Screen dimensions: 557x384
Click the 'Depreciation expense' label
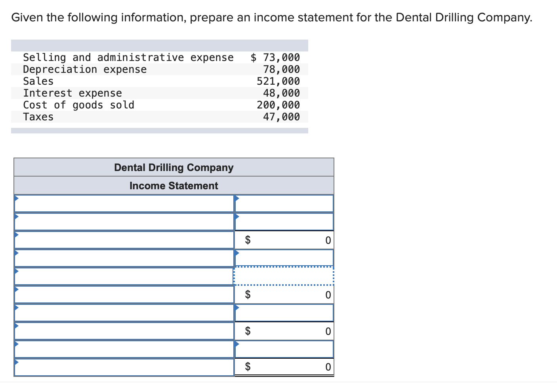(85, 69)
